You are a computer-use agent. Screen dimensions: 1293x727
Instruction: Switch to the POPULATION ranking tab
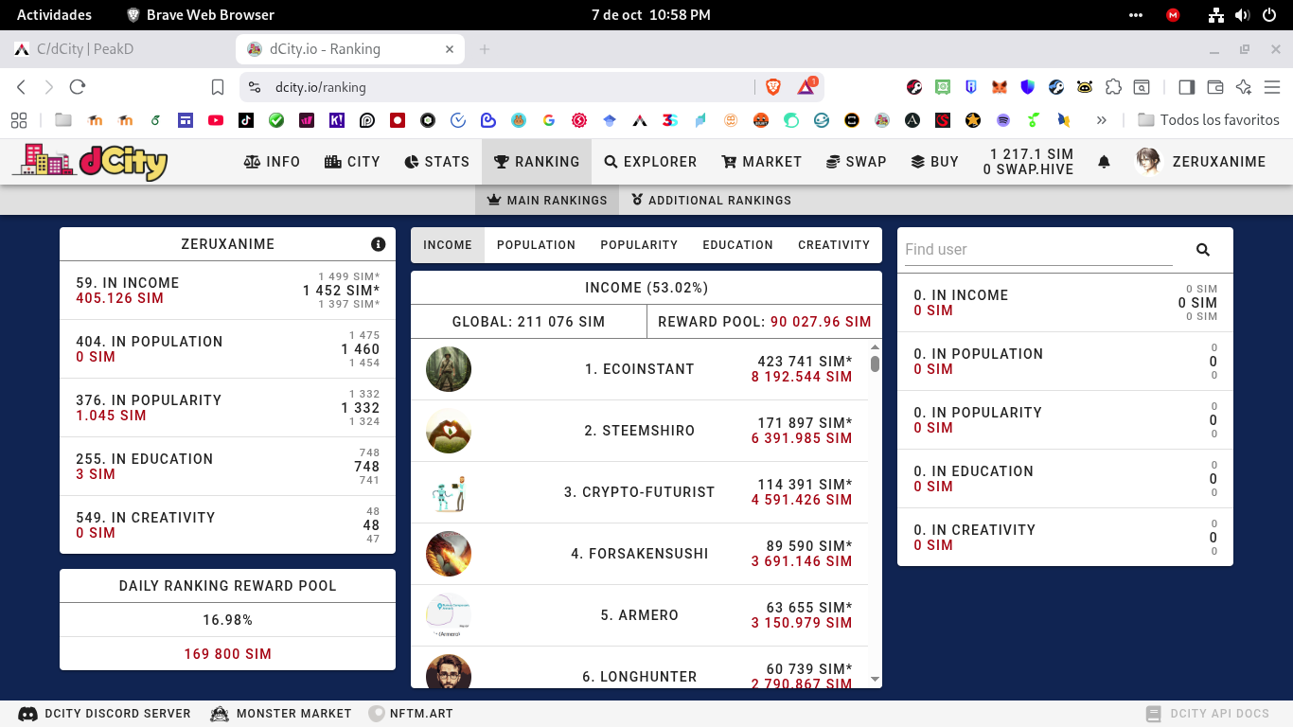coord(536,244)
